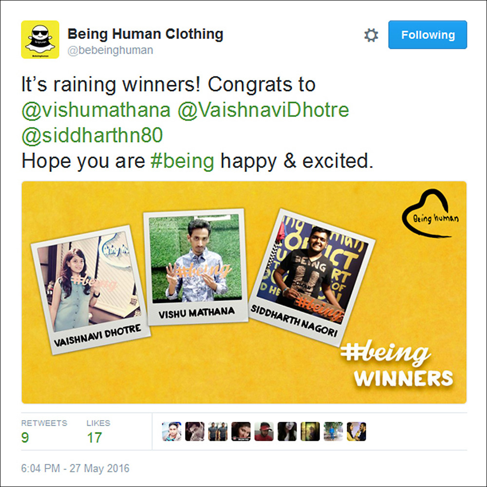Open Being Human Clothing's ghost profile avatar
487x487 pixels.
[40, 39]
